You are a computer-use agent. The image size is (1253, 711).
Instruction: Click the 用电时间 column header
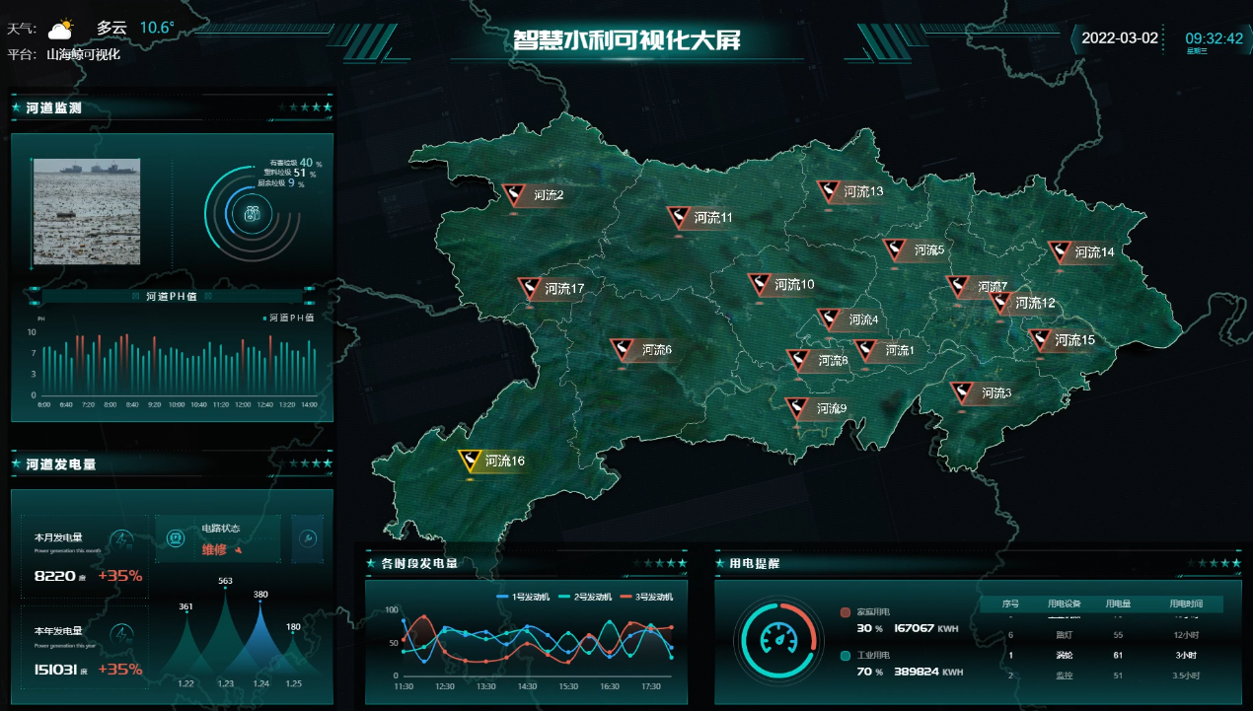click(1187, 604)
